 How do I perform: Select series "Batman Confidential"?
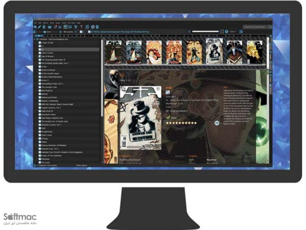click(x=50, y=101)
